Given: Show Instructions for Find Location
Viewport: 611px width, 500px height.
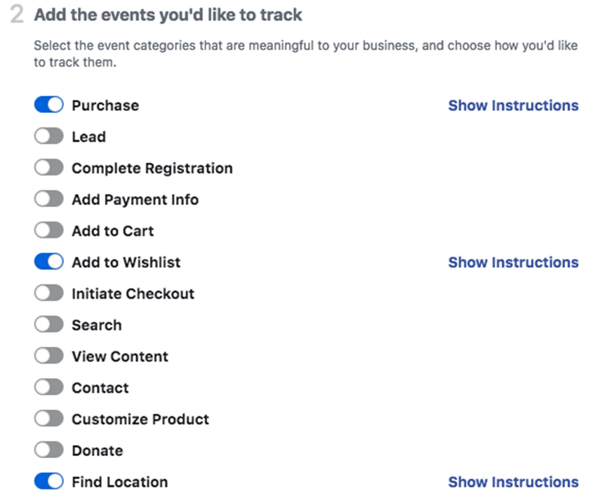Looking at the screenshot, I should (x=513, y=482).
